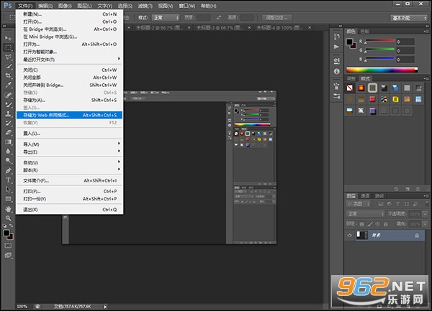Open the Layers panel flyout menu

426,195
